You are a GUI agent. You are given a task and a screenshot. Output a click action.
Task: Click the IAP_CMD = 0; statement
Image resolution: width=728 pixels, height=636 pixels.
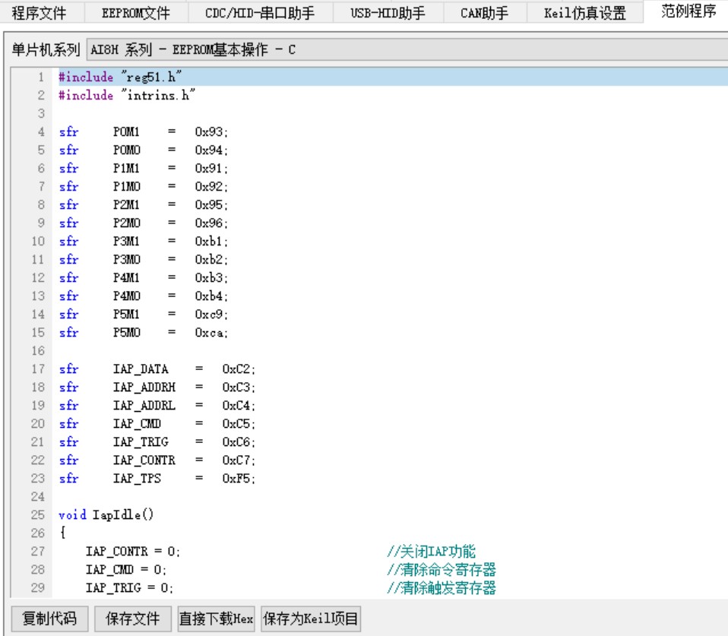coord(126,570)
